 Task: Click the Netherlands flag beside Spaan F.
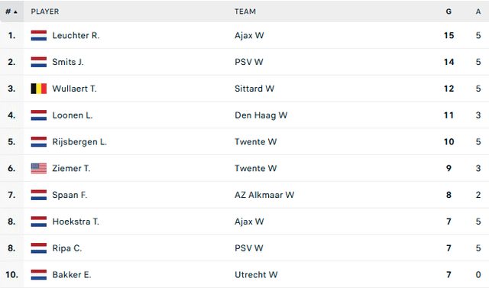pyautogui.click(x=39, y=195)
